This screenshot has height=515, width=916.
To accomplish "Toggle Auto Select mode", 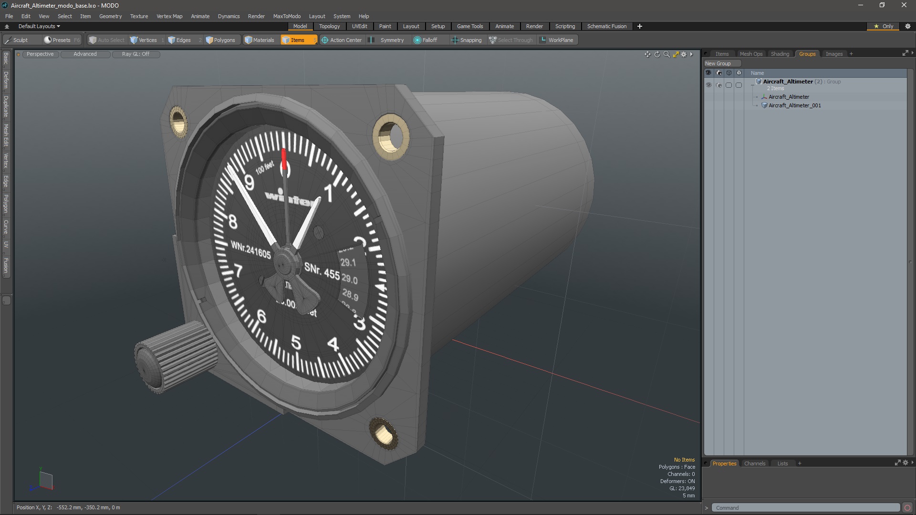I will (107, 40).
